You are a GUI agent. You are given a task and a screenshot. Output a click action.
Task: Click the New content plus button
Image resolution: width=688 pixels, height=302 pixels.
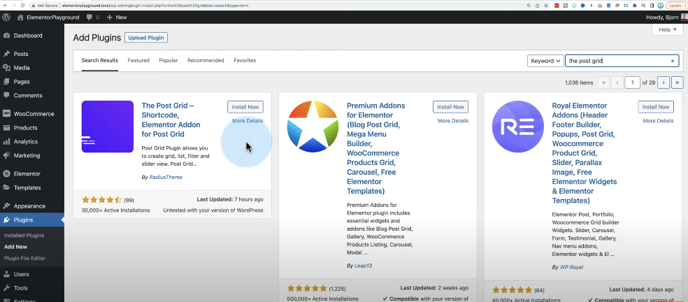coord(117,17)
